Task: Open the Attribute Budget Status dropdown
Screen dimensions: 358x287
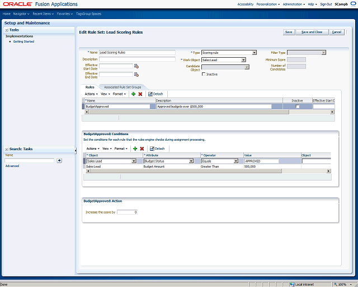Action: [191, 161]
